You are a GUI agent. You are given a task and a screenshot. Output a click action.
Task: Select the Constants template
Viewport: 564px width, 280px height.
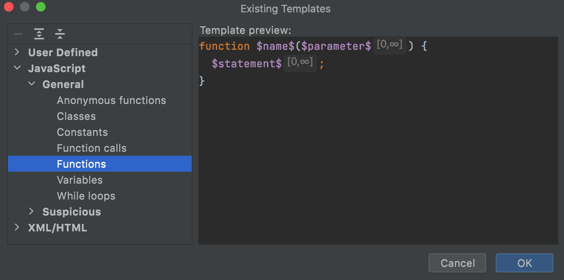(82, 132)
